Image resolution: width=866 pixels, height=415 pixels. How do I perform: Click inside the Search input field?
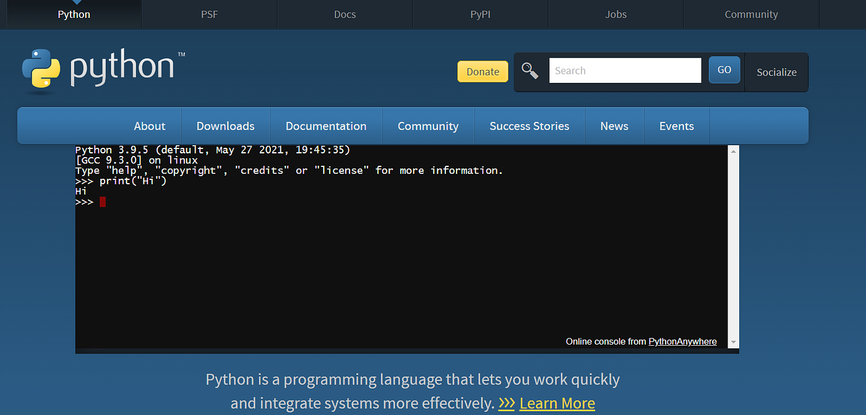[625, 70]
